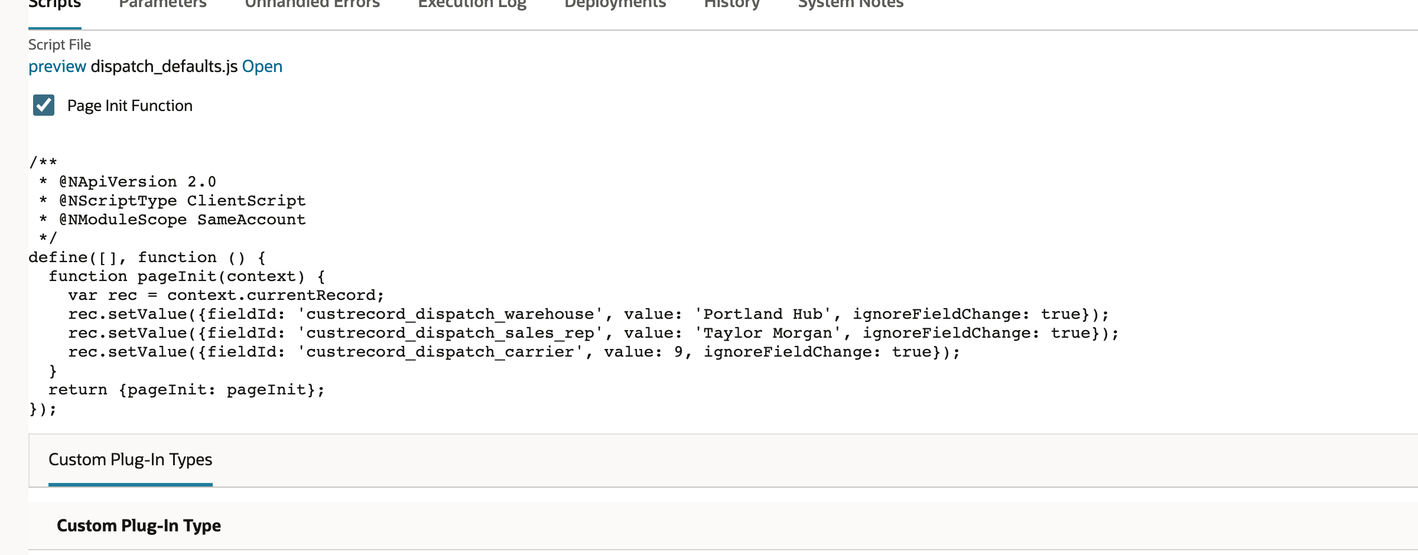Viewport: 1418px width, 555px height.
Task: Open the Deployments tab
Action: [x=615, y=5]
